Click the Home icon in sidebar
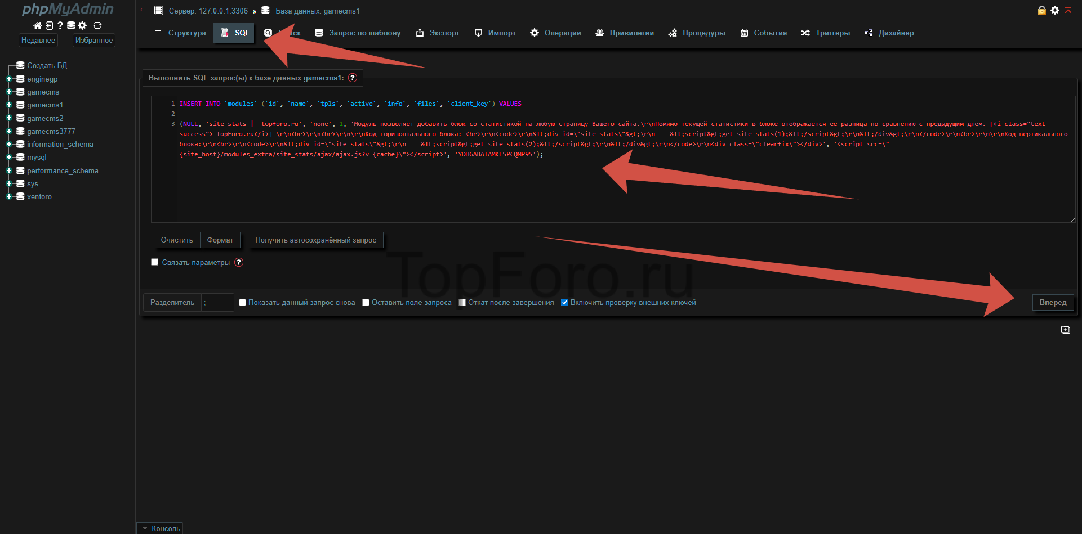The image size is (1082, 534). coord(37,25)
